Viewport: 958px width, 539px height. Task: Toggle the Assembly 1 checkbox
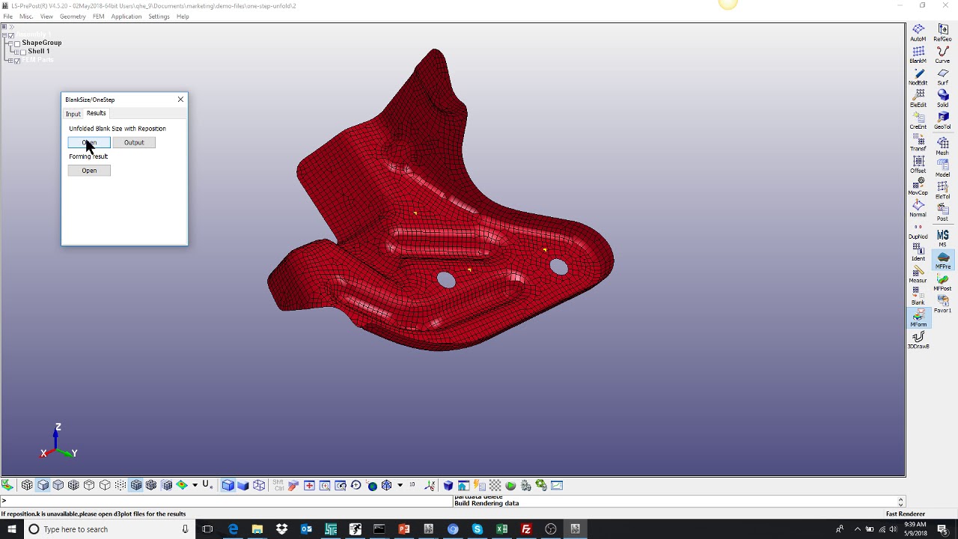click(11, 35)
